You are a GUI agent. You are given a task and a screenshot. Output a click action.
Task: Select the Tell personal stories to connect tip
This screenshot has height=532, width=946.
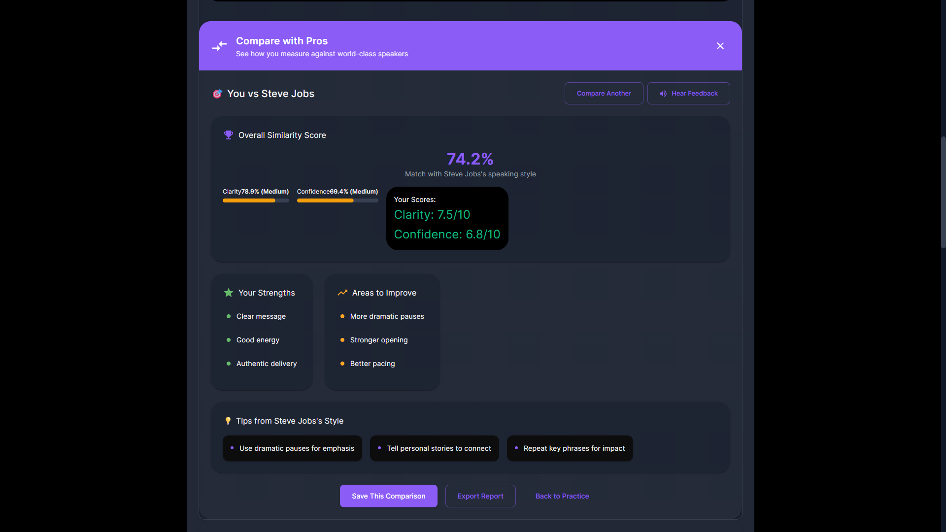click(434, 448)
